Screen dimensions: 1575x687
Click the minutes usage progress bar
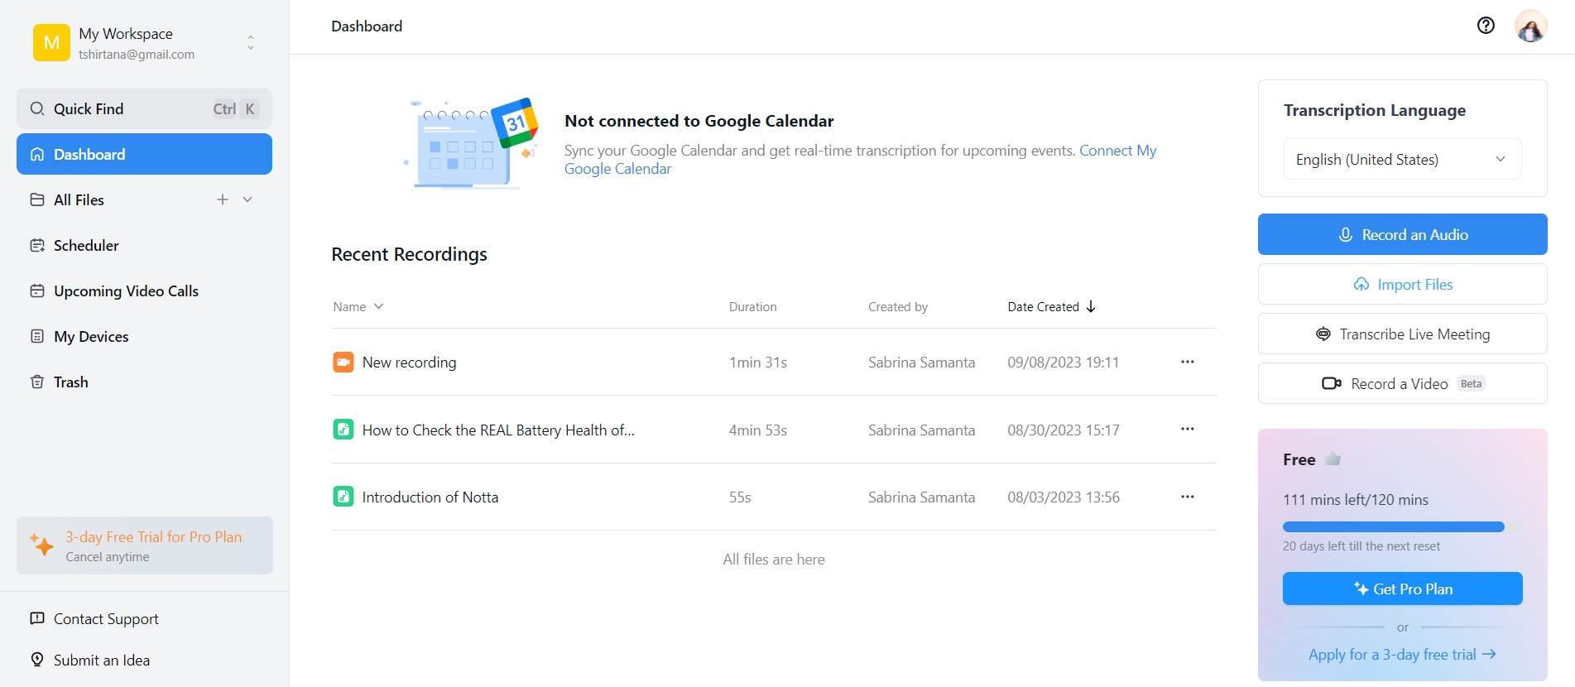coord(1403,526)
